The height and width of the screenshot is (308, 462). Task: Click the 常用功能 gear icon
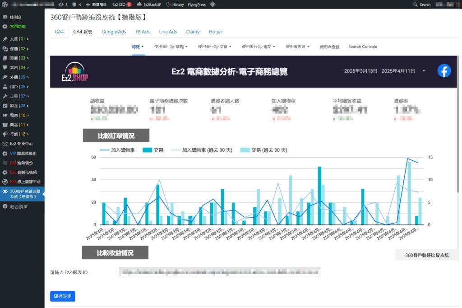(x=5, y=27)
